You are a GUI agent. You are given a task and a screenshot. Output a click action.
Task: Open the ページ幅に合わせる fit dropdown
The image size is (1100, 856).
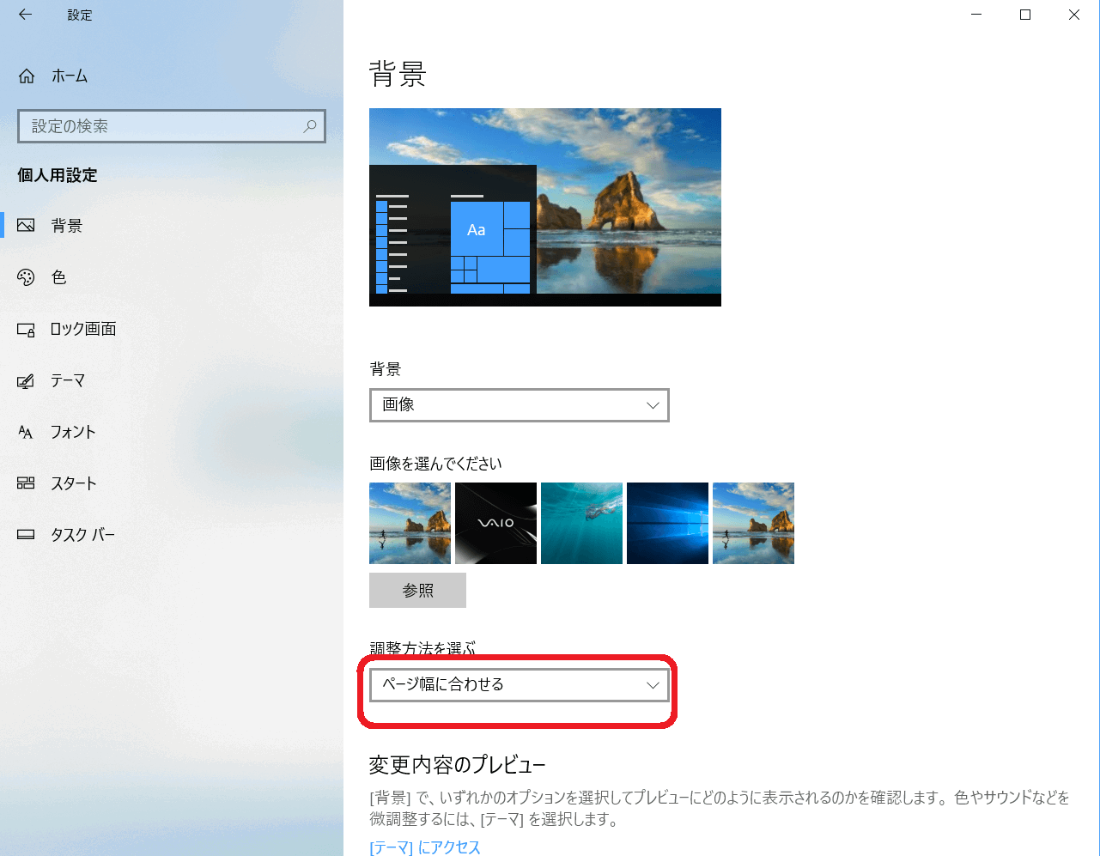pos(520,685)
